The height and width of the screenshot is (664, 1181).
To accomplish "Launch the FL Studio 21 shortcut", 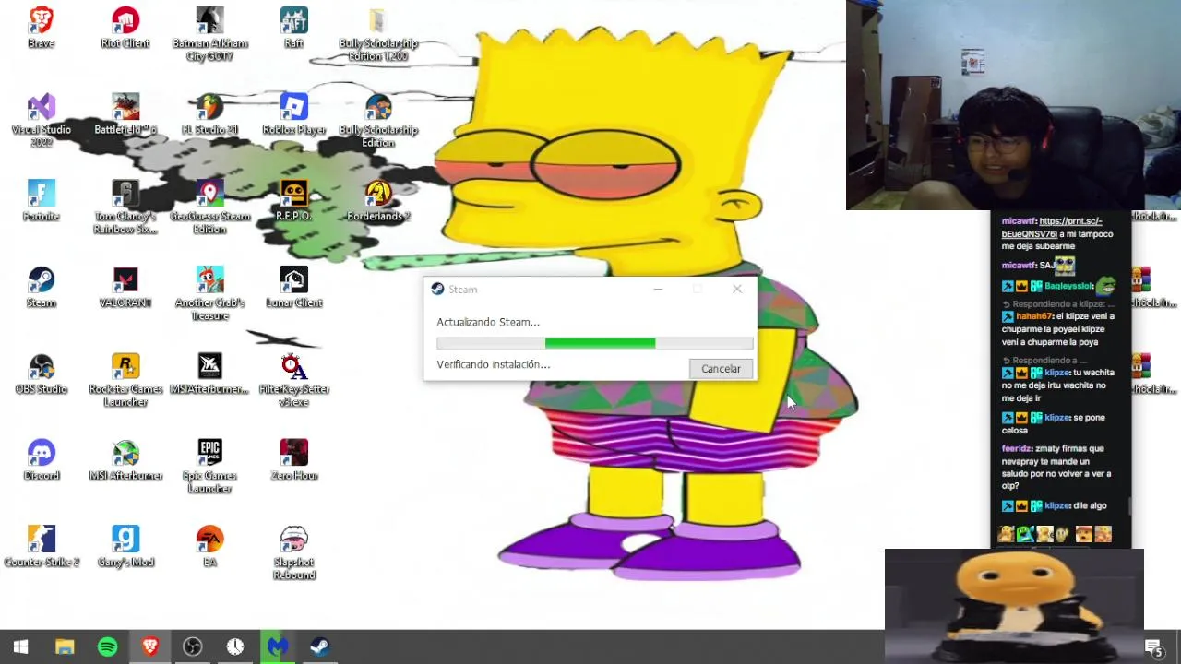I will point(209,114).
